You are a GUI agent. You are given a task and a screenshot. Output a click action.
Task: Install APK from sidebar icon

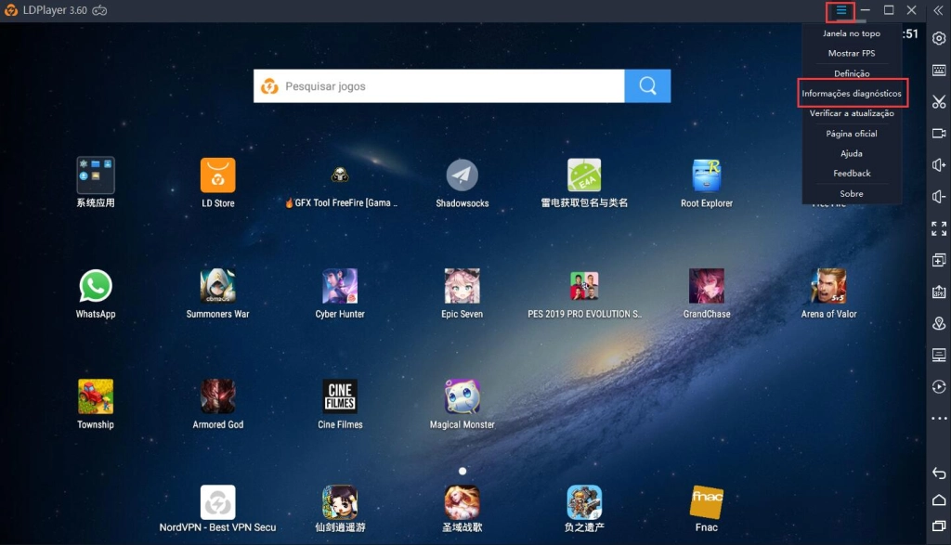(939, 292)
